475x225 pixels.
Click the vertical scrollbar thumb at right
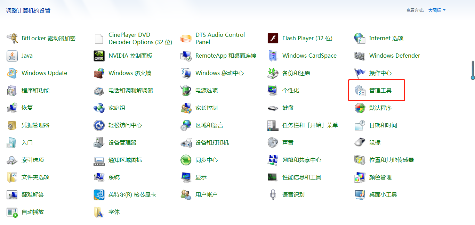(473, 70)
